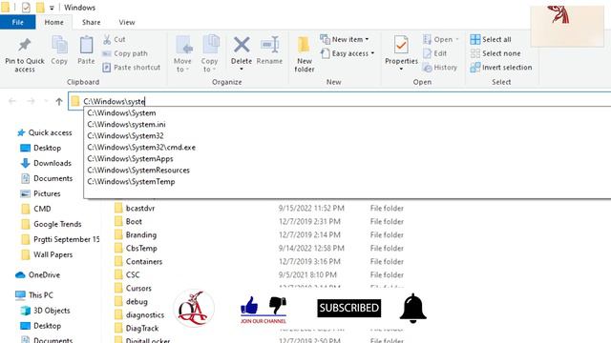Click the red X Delete icon
This screenshot has width=611, height=343.
(242, 45)
